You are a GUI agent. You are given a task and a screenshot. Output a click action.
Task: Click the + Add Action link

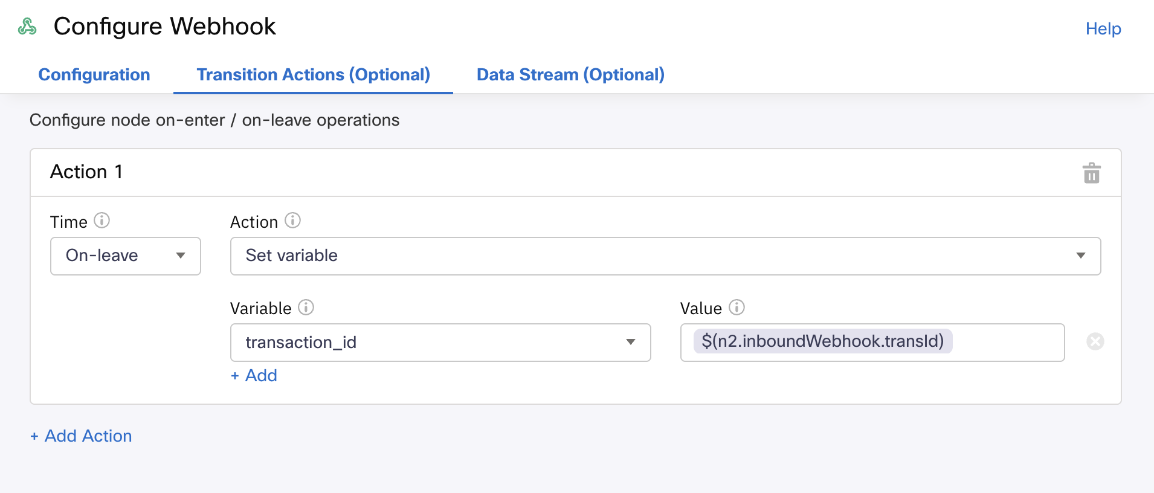(81, 436)
